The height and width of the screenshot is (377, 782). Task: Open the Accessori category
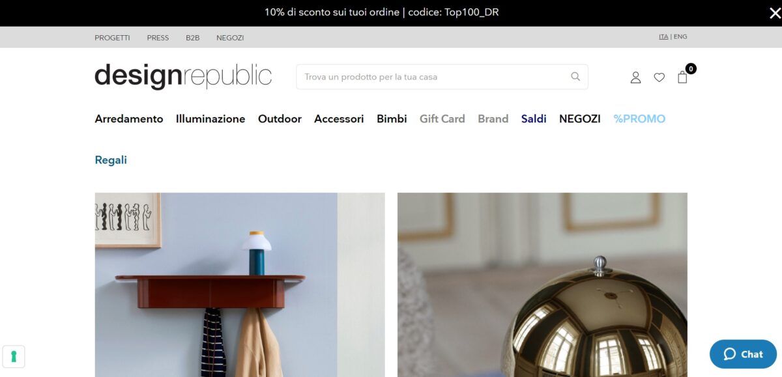point(339,119)
